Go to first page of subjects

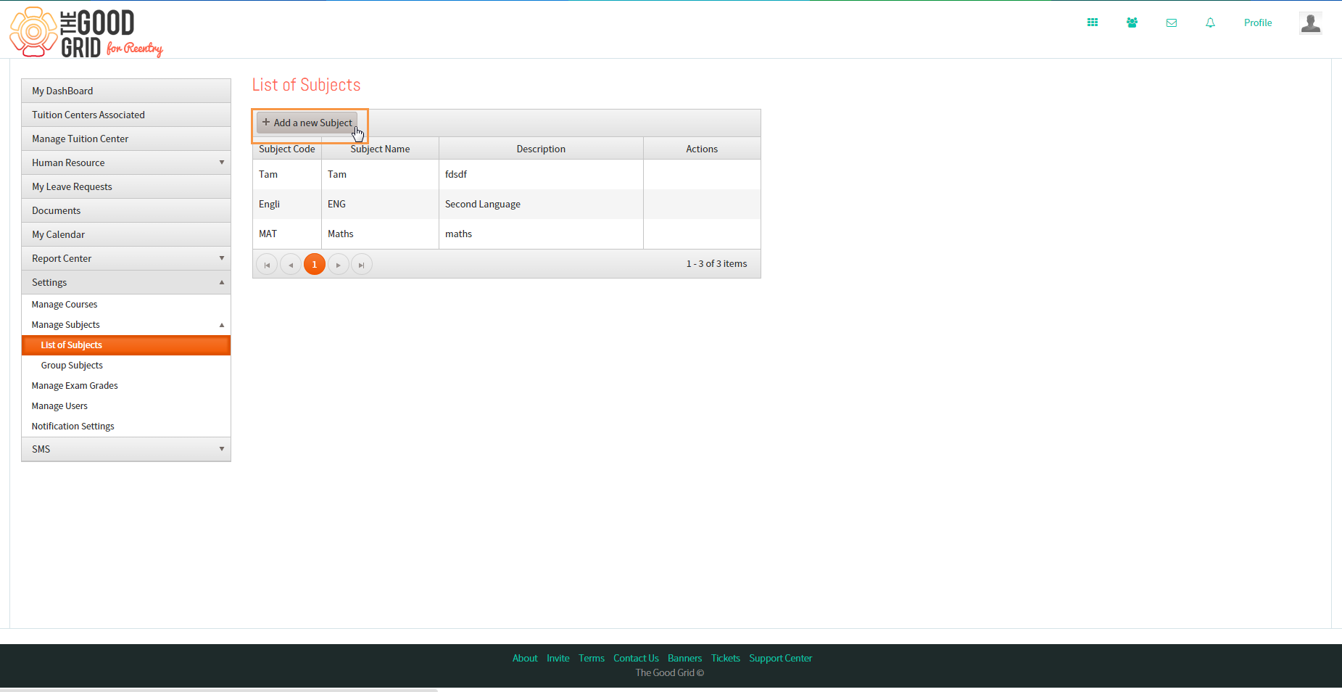coord(267,265)
